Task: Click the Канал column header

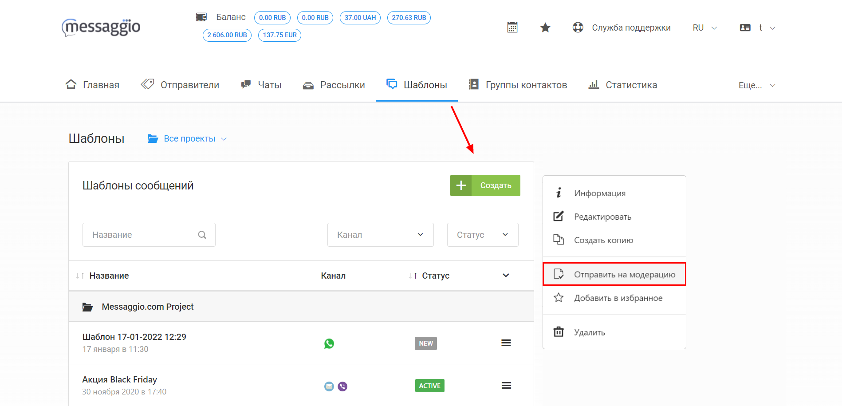Action: [x=333, y=276]
